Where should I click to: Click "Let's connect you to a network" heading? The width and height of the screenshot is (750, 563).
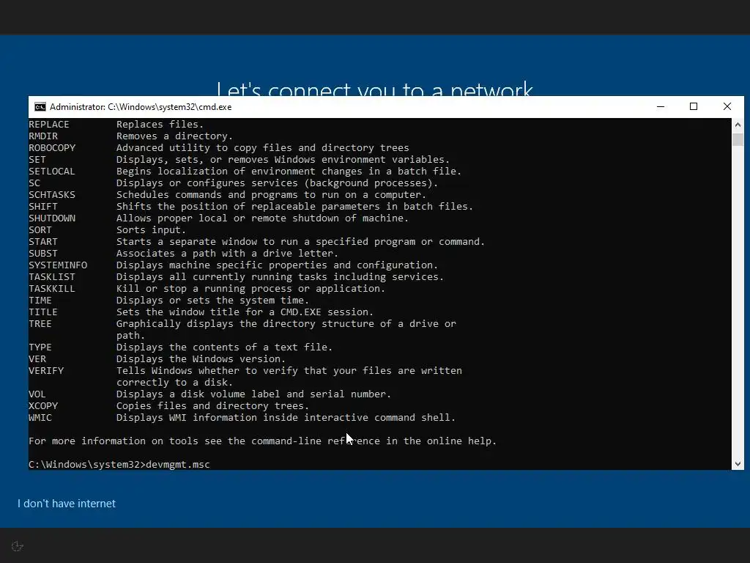(374, 89)
